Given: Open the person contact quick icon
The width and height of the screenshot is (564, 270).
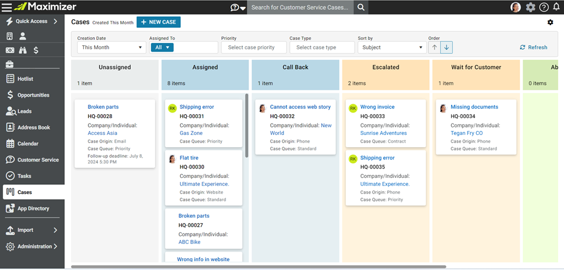Looking at the screenshot, I should click(x=23, y=36).
